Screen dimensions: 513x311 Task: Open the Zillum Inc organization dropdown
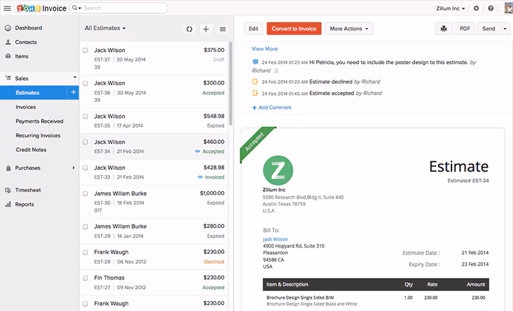tap(450, 8)
